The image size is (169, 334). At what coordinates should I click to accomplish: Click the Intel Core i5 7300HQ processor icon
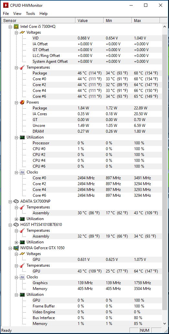tap(16, 27)
